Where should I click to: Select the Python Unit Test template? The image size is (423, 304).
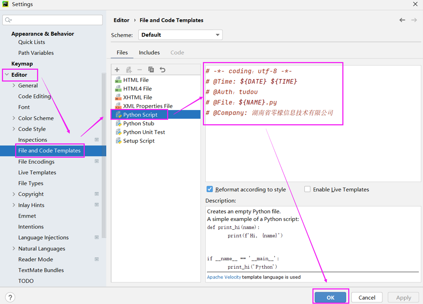[x=144, y=132]
